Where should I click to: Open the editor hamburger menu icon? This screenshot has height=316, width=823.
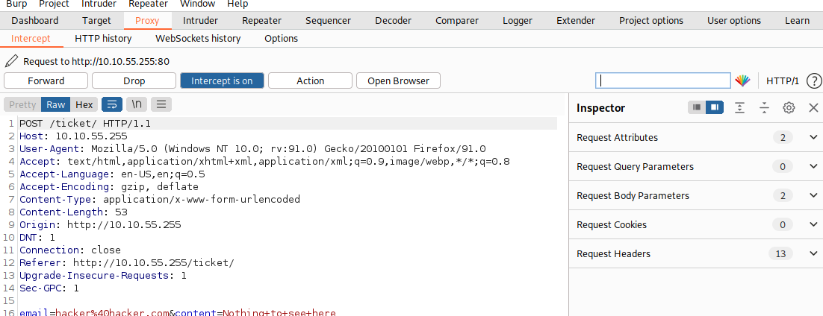click(x=161, y=104)
